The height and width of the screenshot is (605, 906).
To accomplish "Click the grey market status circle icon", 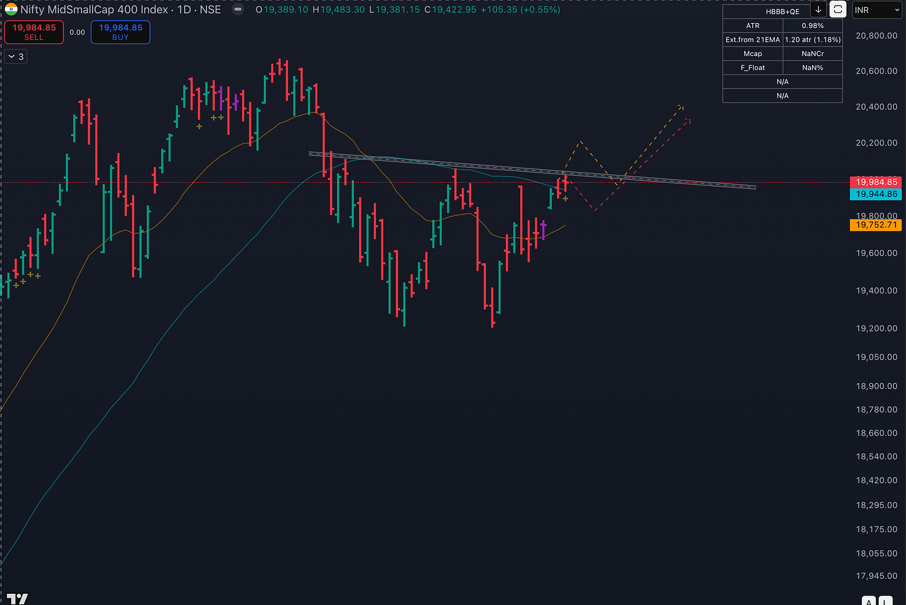I will tap(238, 10).
